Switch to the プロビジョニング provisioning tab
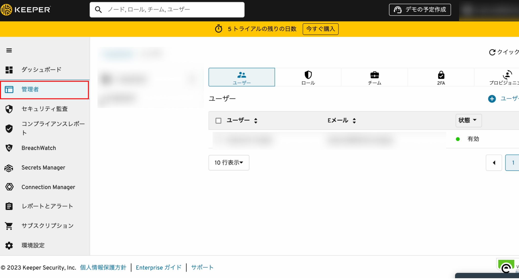The width and height of the screenshot is (519, 280). coord(497,77)
